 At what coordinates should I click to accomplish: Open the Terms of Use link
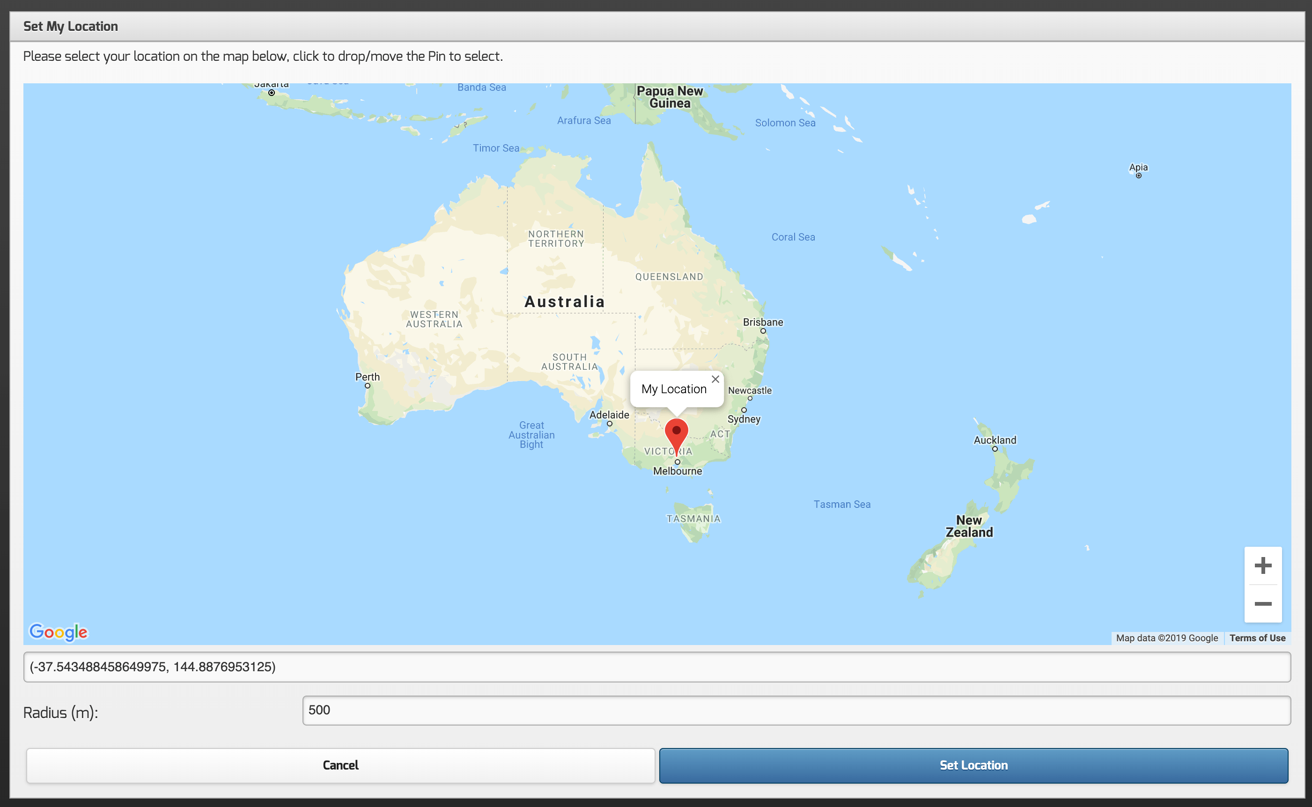[x=1257, y=638]
